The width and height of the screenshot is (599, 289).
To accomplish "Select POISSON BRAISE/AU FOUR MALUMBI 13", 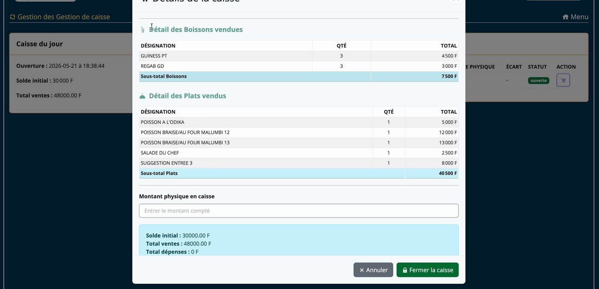I will tap(299, 143).
